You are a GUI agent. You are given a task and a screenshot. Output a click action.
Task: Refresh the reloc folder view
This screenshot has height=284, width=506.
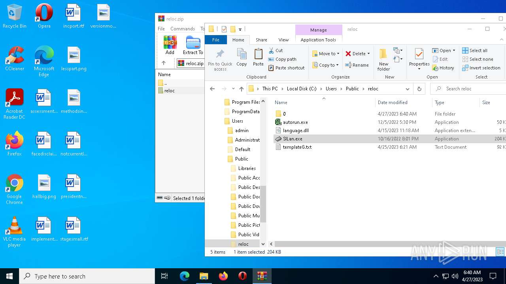419,89
